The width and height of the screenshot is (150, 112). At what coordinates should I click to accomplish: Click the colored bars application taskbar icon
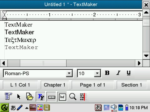[x=40, y=108]
